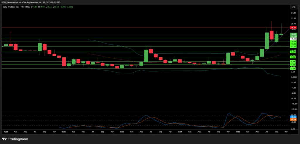The image size is (300, 144).
Task: Click the 2022 label on time axis
Action: (x=64, y=132)
